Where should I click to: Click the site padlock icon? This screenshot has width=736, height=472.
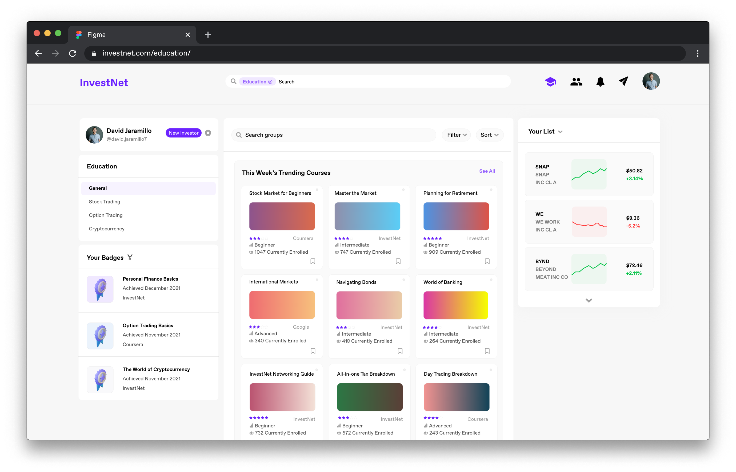point(94,53)
